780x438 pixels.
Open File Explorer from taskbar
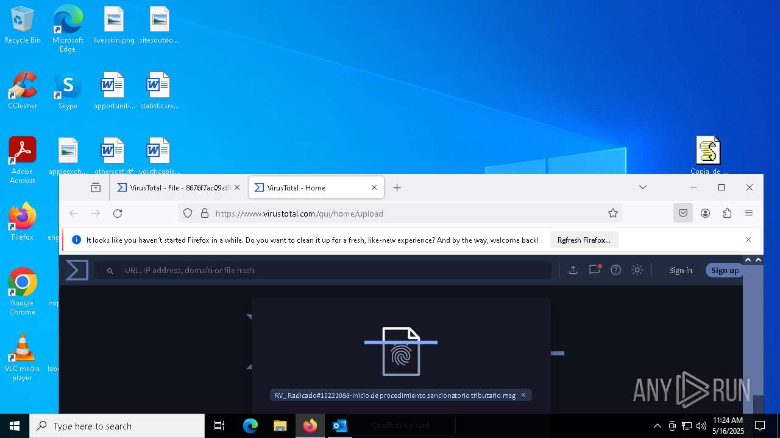pyautogui.click(x=280, y=426)
